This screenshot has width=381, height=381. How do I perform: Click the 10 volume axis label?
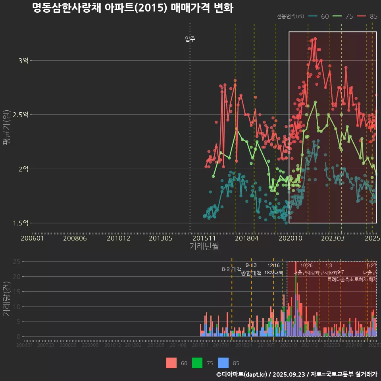click(x=17, y=307)
